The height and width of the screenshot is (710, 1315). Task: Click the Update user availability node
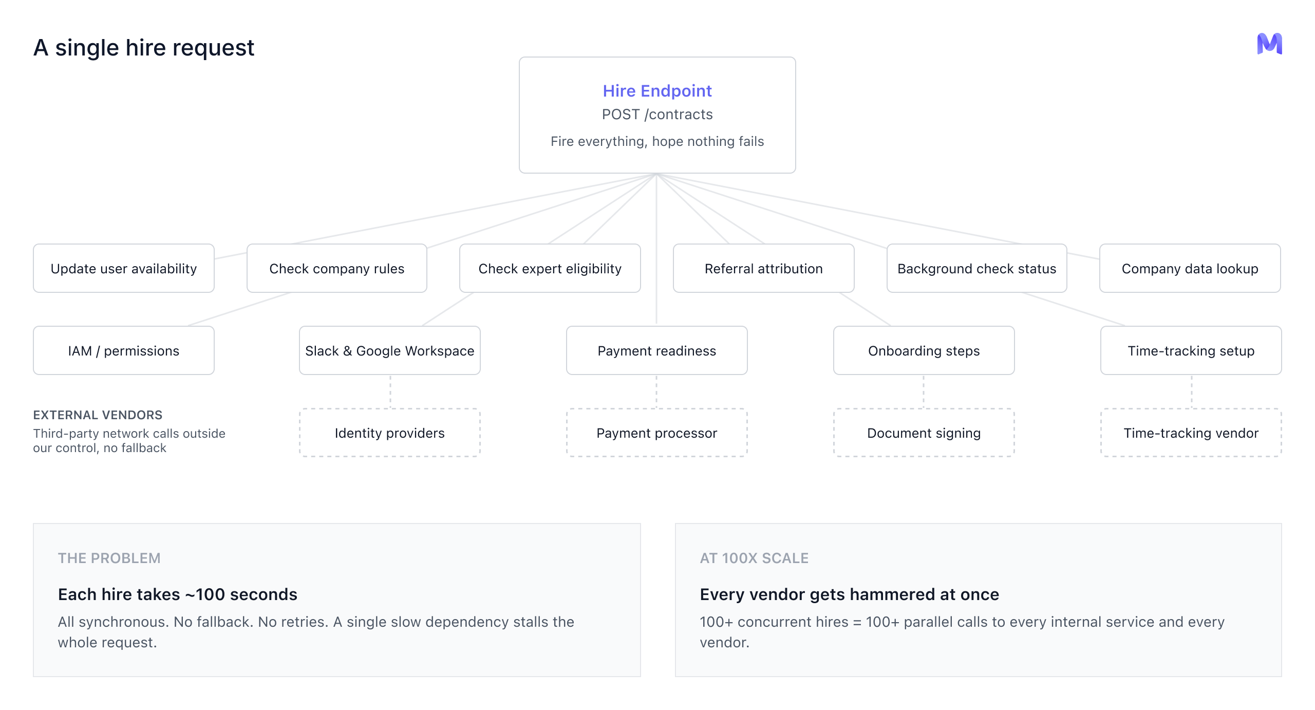click(123, 268)
